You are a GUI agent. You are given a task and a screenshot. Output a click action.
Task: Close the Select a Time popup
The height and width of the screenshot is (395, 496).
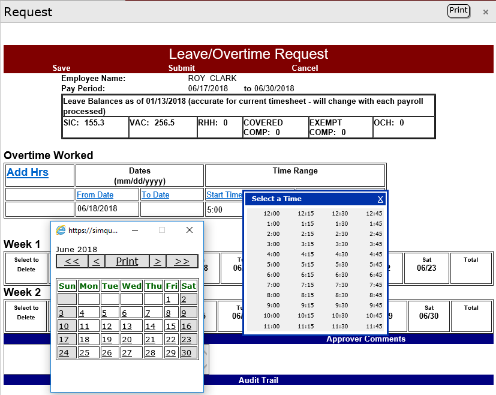pyautogui.click(x=380, y=199)
